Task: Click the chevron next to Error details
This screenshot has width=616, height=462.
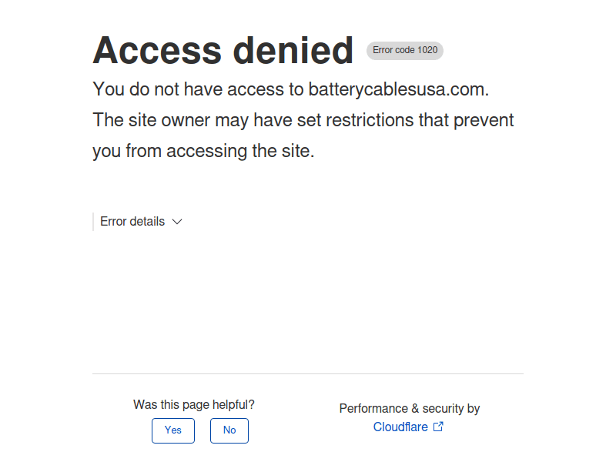Action: click(x=177, y=222)
